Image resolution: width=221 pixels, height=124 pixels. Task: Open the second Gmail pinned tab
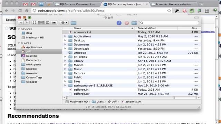point(33,4)
